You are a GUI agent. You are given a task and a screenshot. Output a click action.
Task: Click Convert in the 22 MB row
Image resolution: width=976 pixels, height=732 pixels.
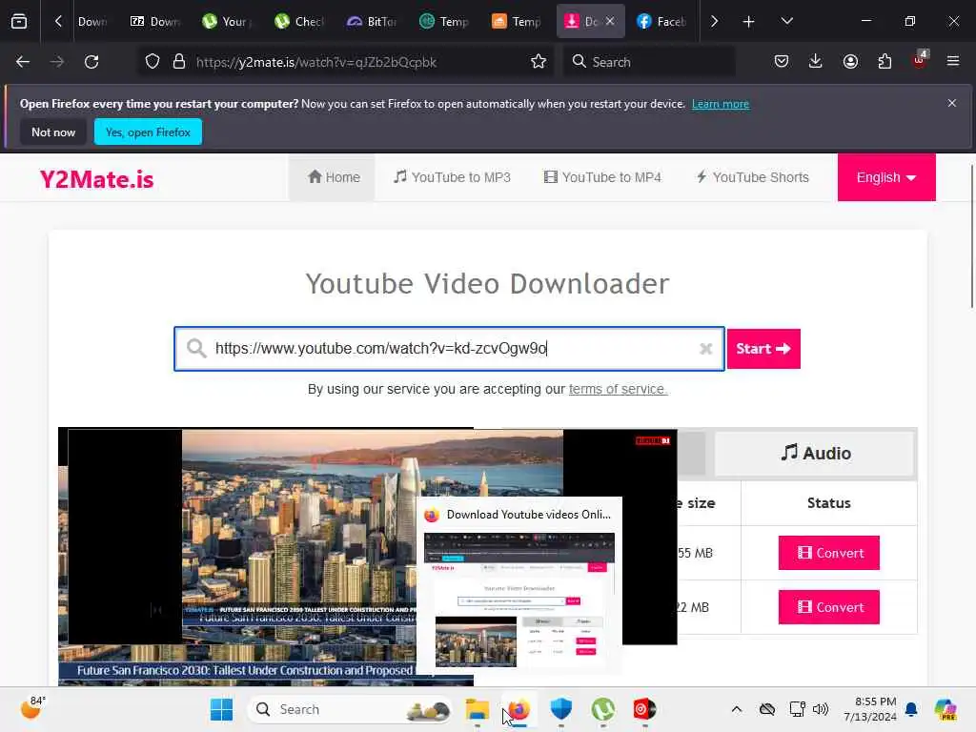pyautogui.click(x=828, y=607)
